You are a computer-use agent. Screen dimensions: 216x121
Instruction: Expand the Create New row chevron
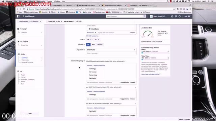point(41,45)
